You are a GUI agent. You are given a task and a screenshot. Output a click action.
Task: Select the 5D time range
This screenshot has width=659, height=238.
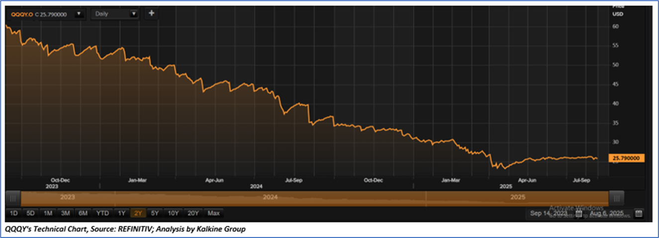[x=31, y=213]
